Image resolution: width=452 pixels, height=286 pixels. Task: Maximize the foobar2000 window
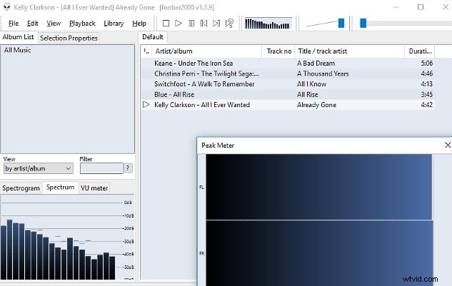[421, 7]
